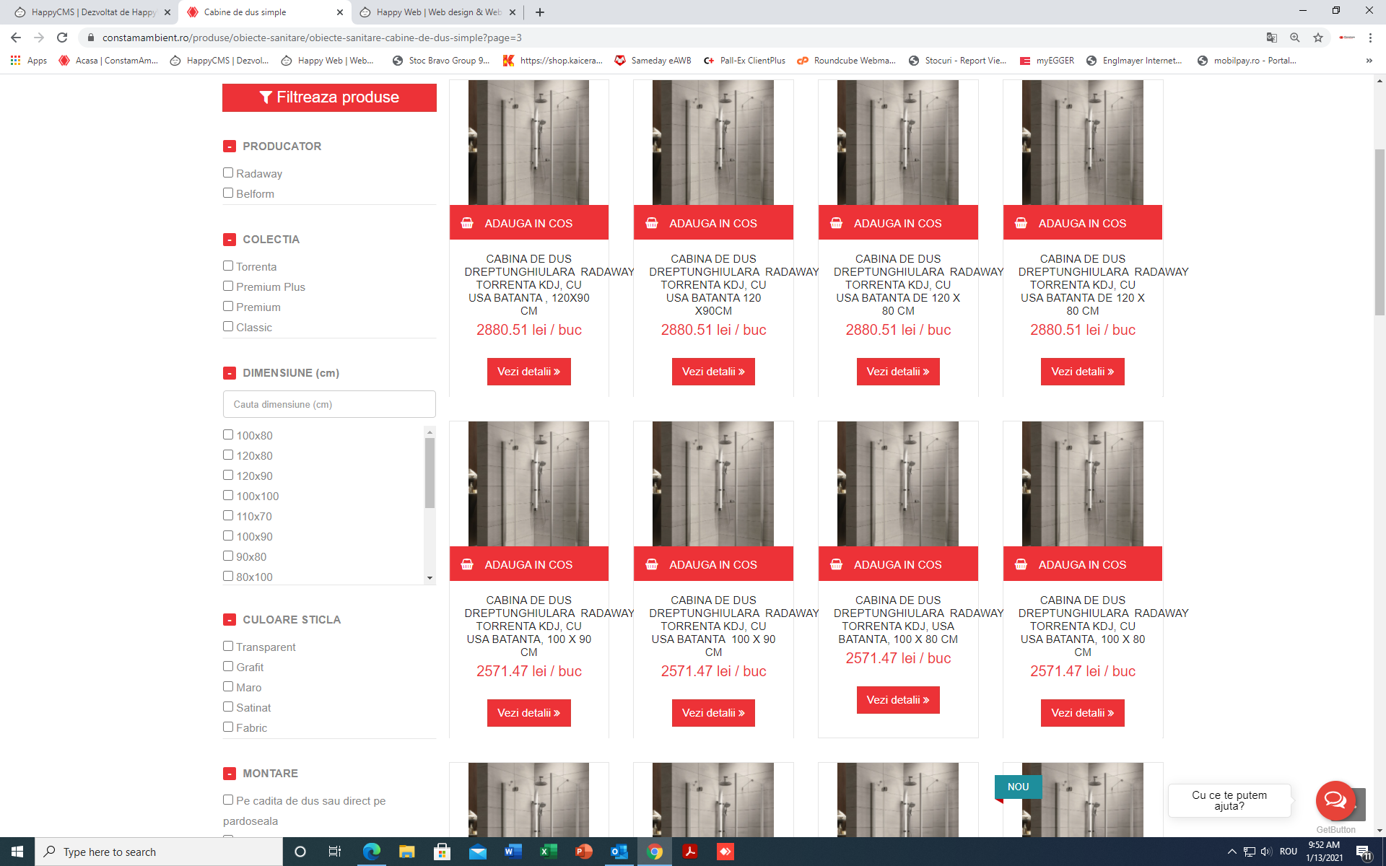Show hidden system tray icons chevron
Image resolution: width=1386 pixels, height=866 pixels.
pyautogui.click(x=1232, y=852)
